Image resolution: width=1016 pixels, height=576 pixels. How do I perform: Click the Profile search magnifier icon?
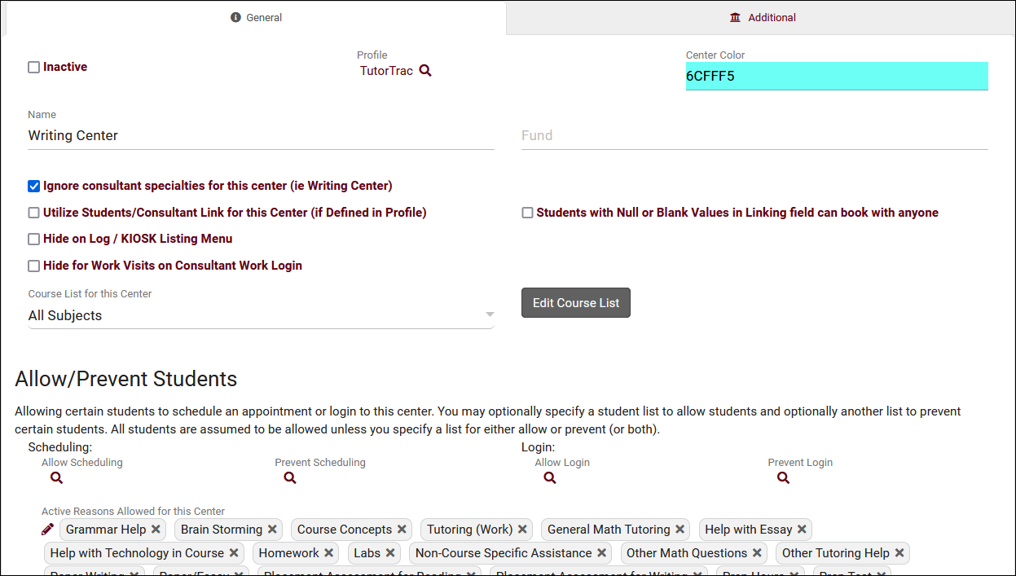click(425, 71)
